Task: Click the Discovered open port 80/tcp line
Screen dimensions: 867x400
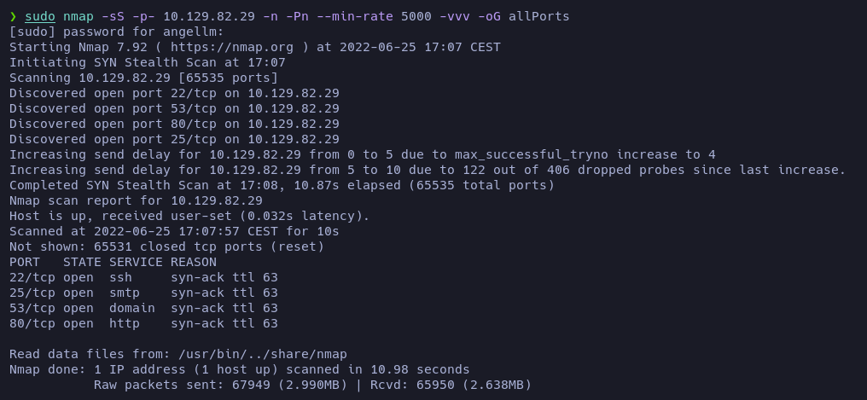Action: pyautogui.click(x=174, y=124)
